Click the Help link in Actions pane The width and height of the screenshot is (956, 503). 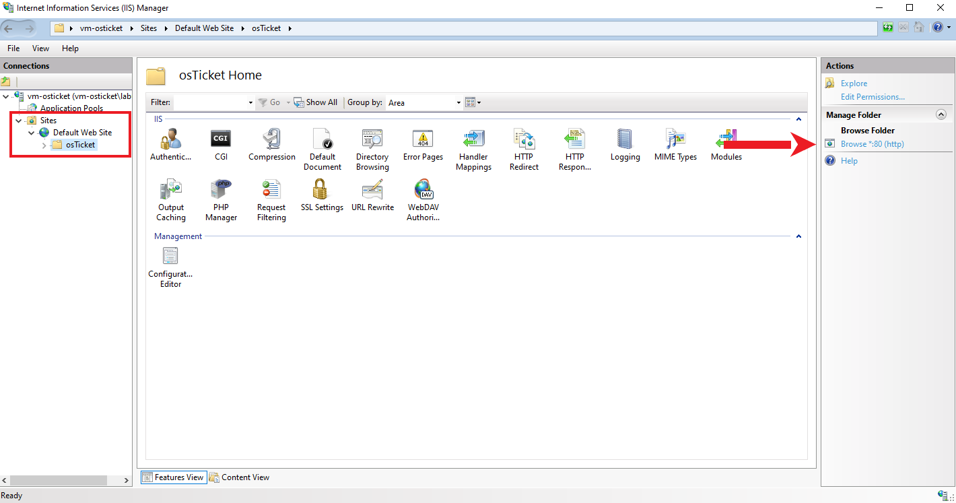click(849, 161)
